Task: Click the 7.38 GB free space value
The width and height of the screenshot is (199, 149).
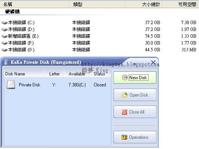Action: 188,23
